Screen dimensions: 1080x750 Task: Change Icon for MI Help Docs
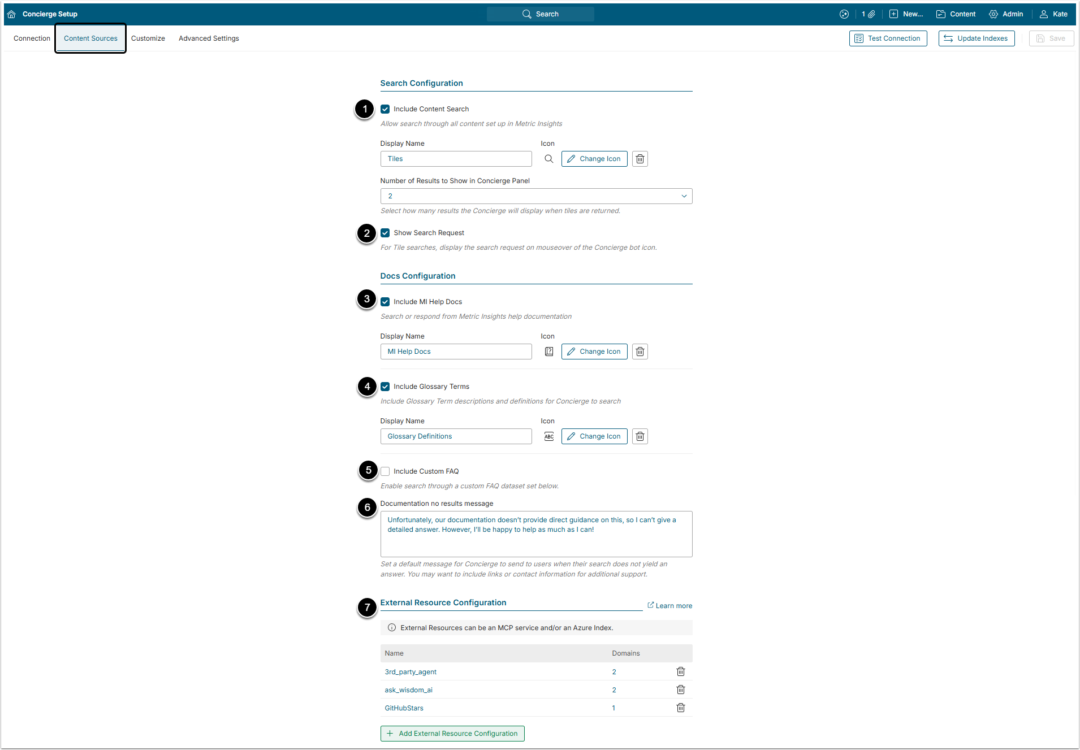tap(594, 352)
